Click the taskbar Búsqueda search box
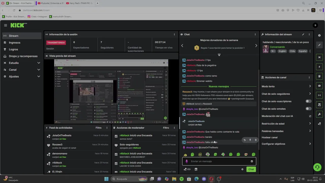 pos(129,179)
